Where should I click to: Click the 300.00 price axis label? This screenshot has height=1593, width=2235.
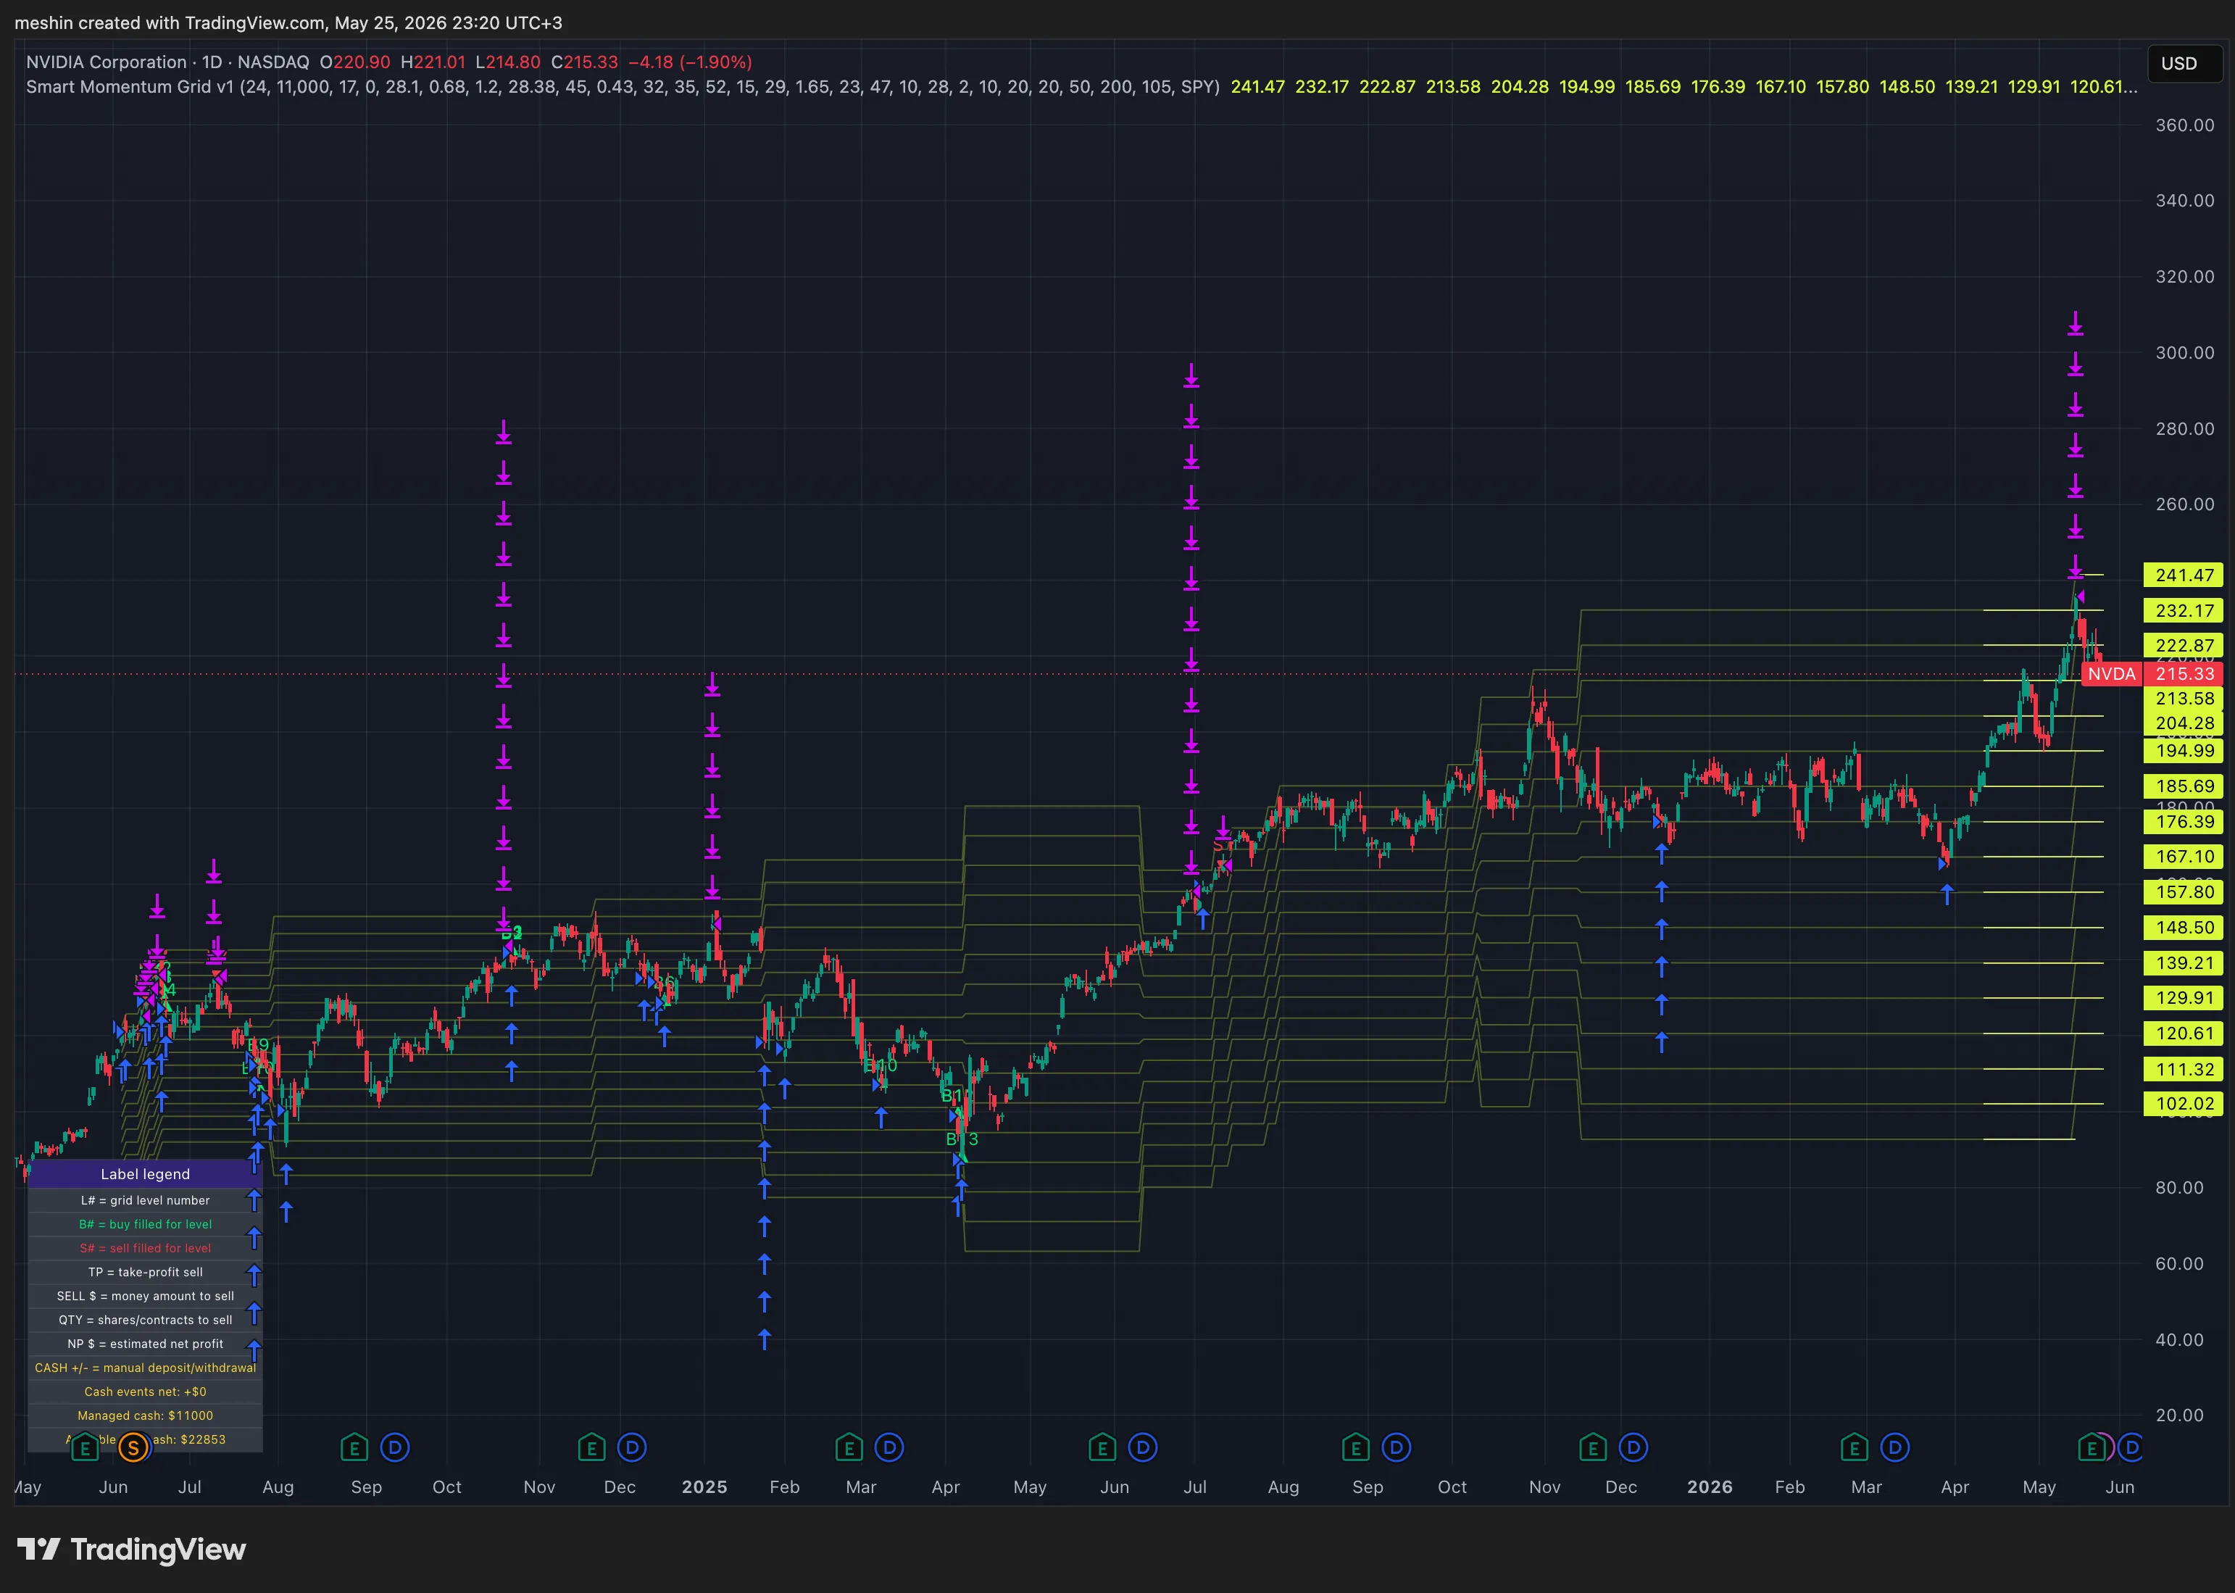[2184, 352]
